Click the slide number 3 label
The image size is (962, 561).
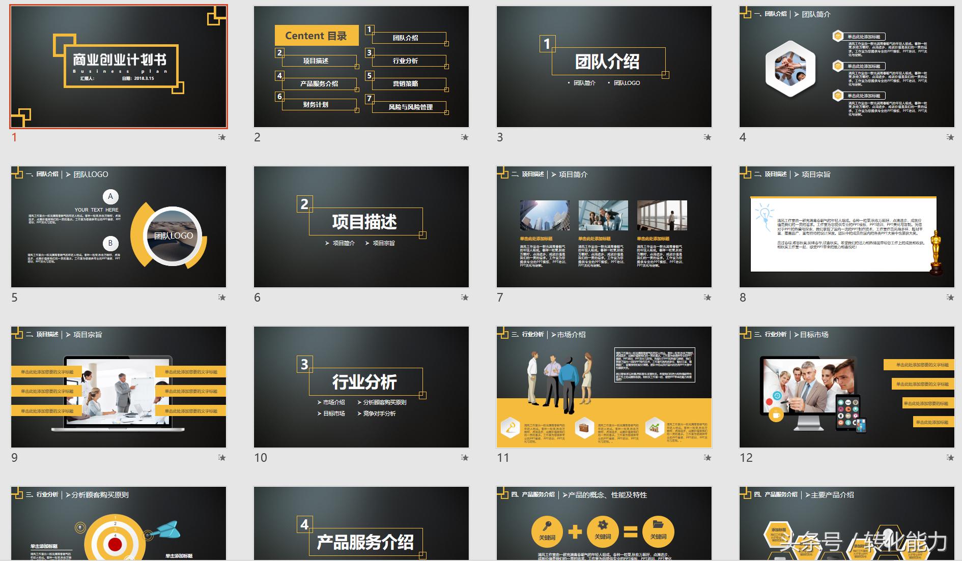(500, 137)
